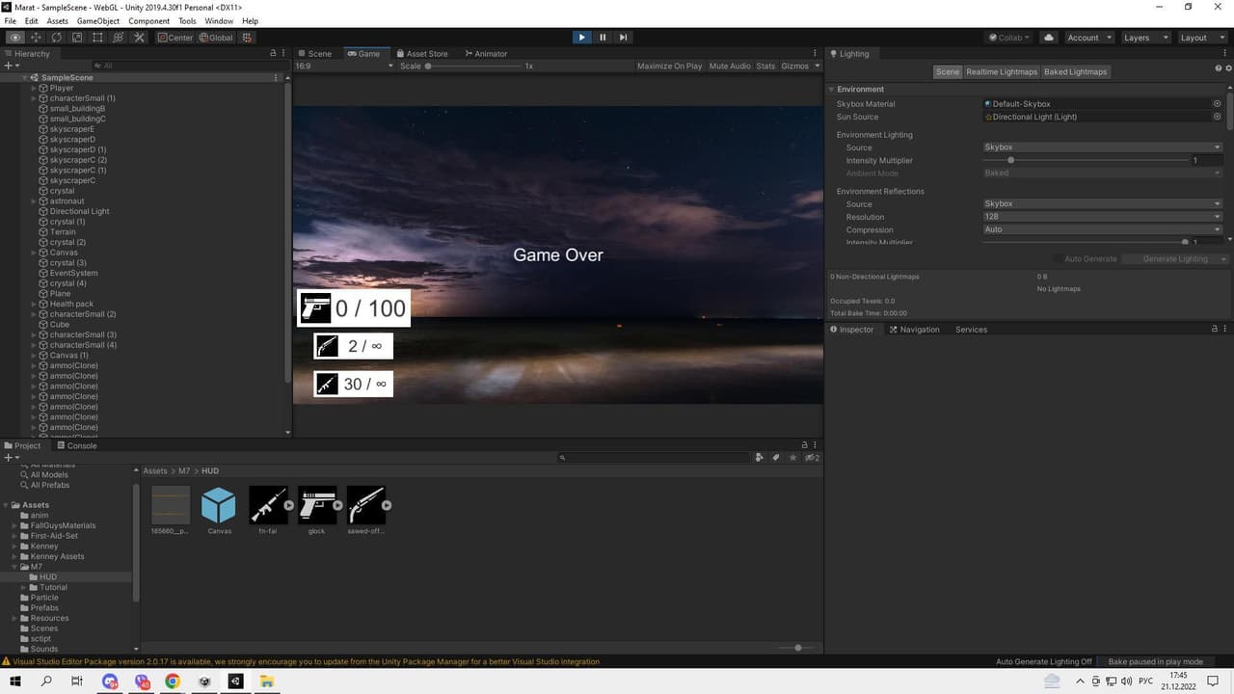1234x694 pixels.
Task: Toggle Global handle rotation button
Action: pos(216,38)
